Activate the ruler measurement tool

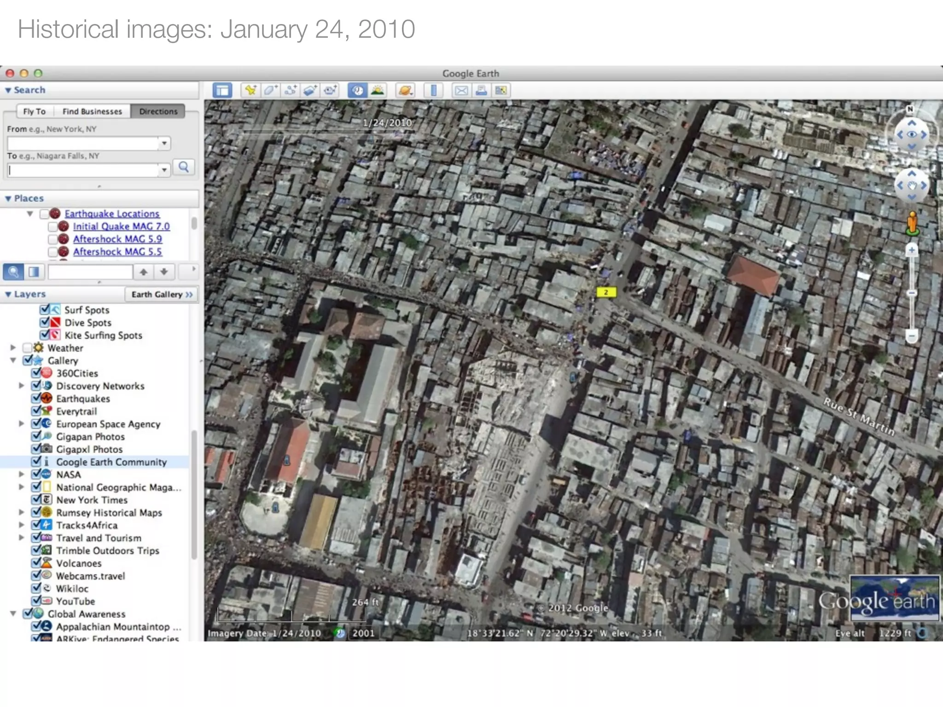point(433,90)
